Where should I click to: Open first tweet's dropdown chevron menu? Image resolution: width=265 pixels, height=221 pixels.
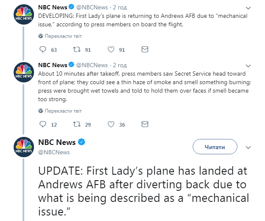[248, 8]
